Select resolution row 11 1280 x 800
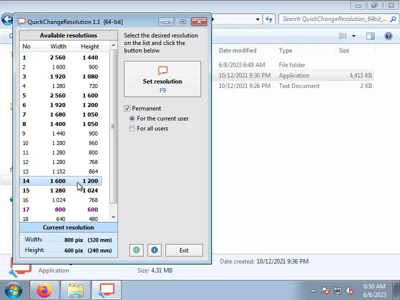The width and height of the screenshot is (400, 300). (60, 152)
